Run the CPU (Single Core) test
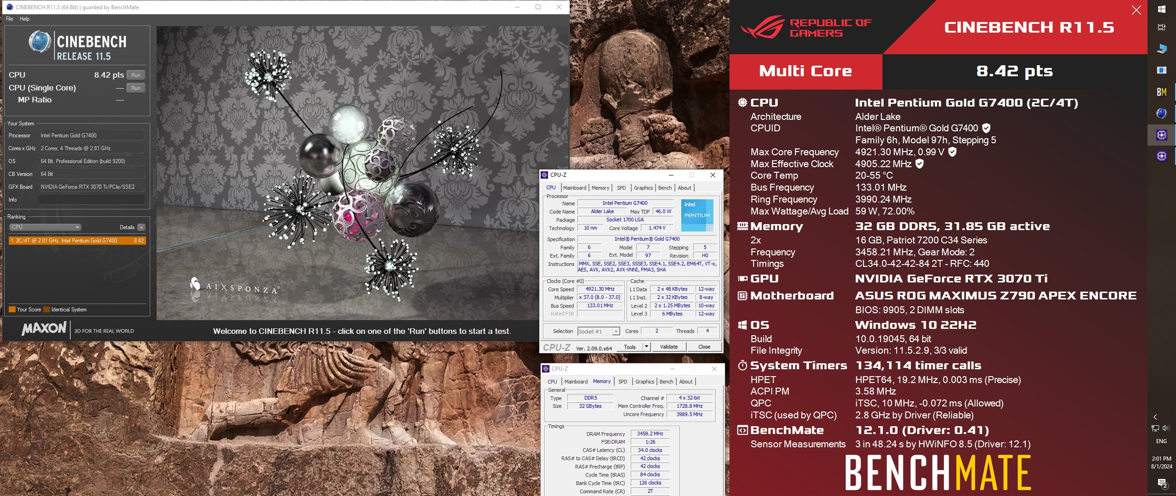 [x=136, y=88]
